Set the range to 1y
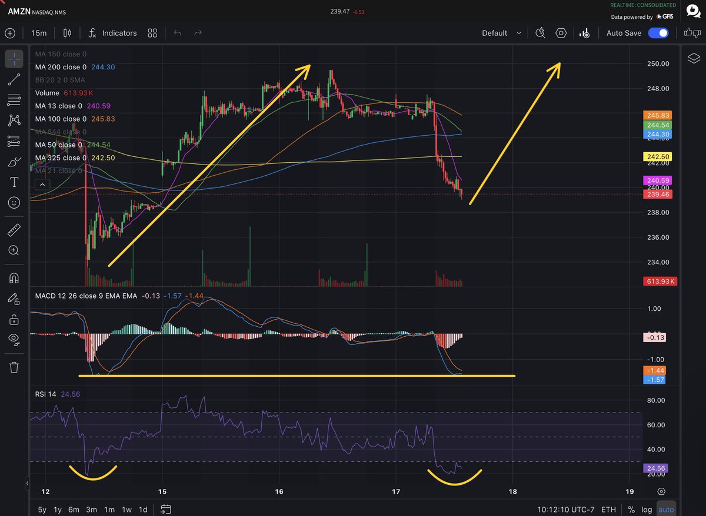The height and width of the screenshot is (516, 706). [x=58, y=510]
